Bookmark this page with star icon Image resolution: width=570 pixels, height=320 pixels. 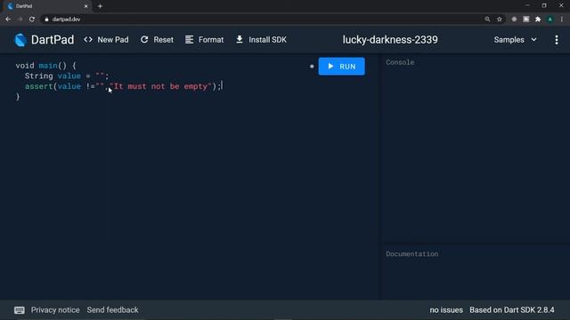pos(500,20)
